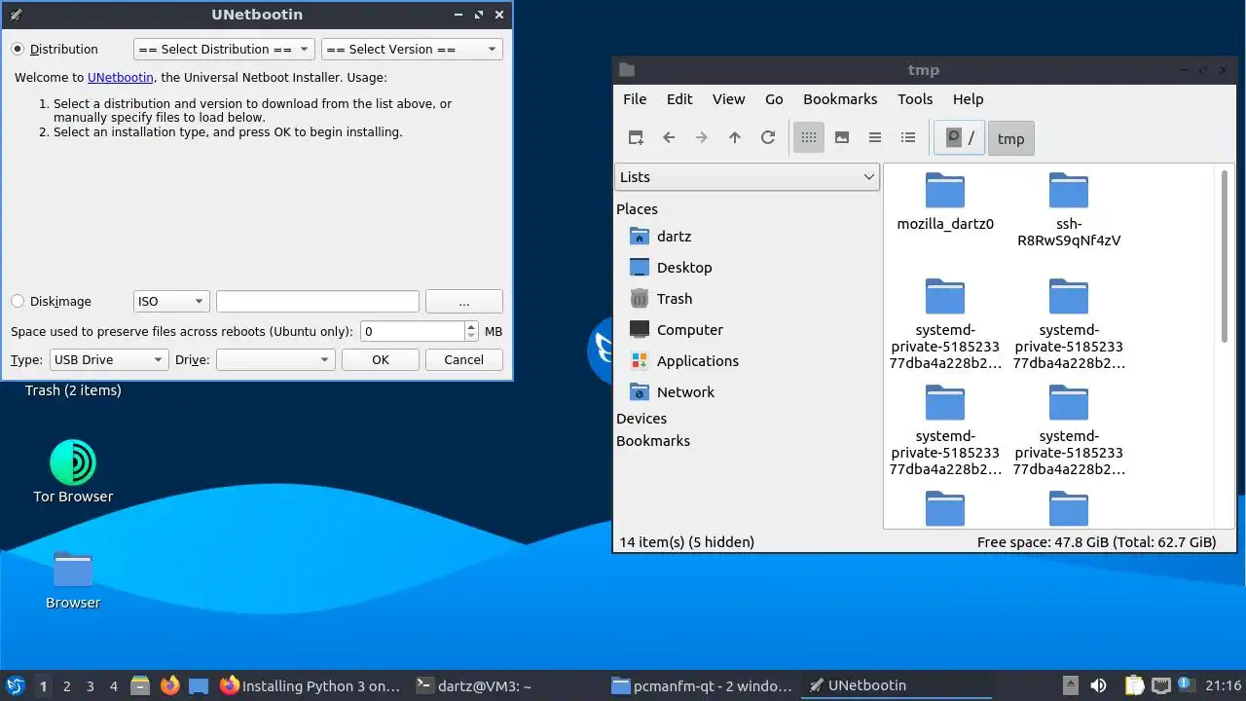This screenshot has width=1246, height=701.
Task: Open Select Distribution dropdown
Action: click(224, 49)
